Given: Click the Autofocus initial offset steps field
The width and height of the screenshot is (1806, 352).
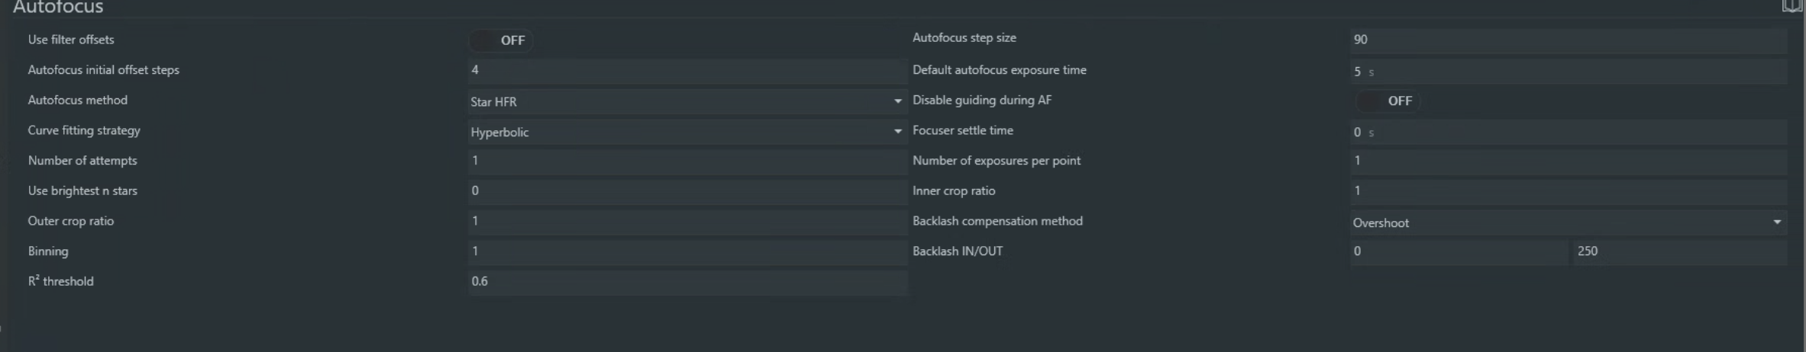Looking at the screenshot, I should tap(685, 70).
